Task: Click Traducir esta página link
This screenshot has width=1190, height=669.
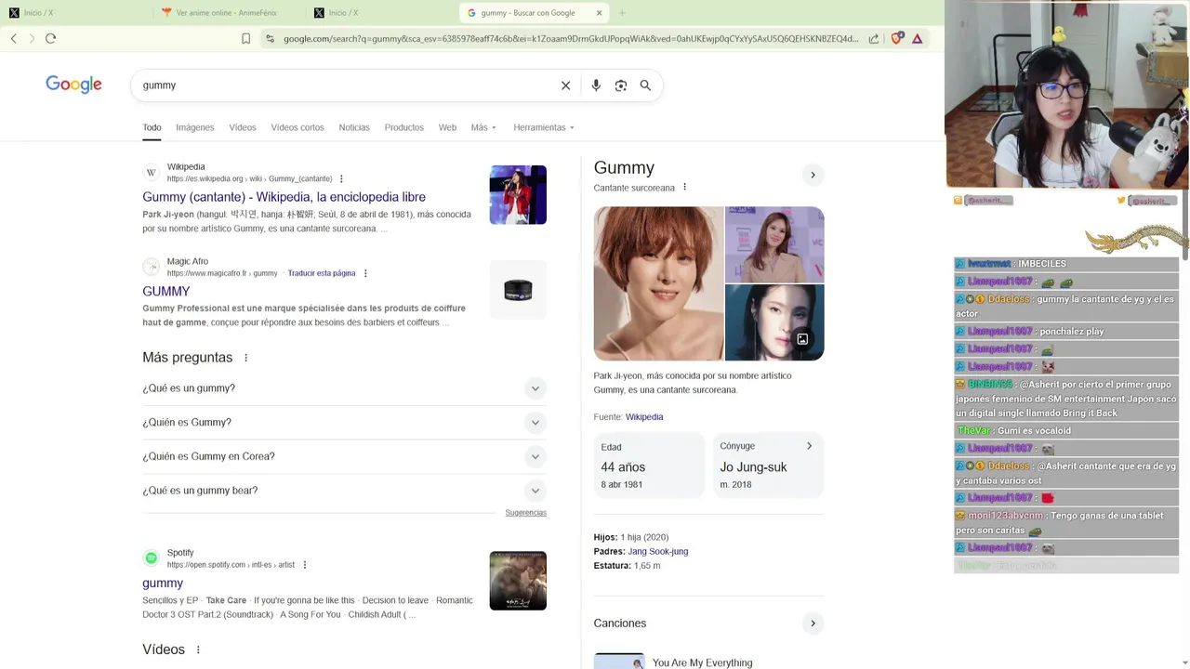Action: coord(322,273)
